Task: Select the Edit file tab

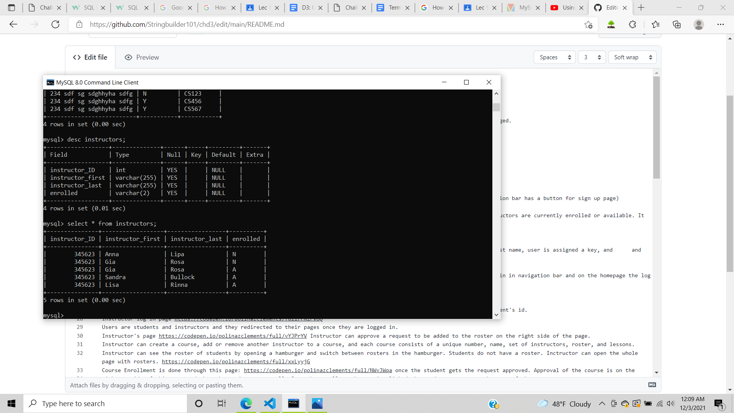Action: [x=90, y=57]
